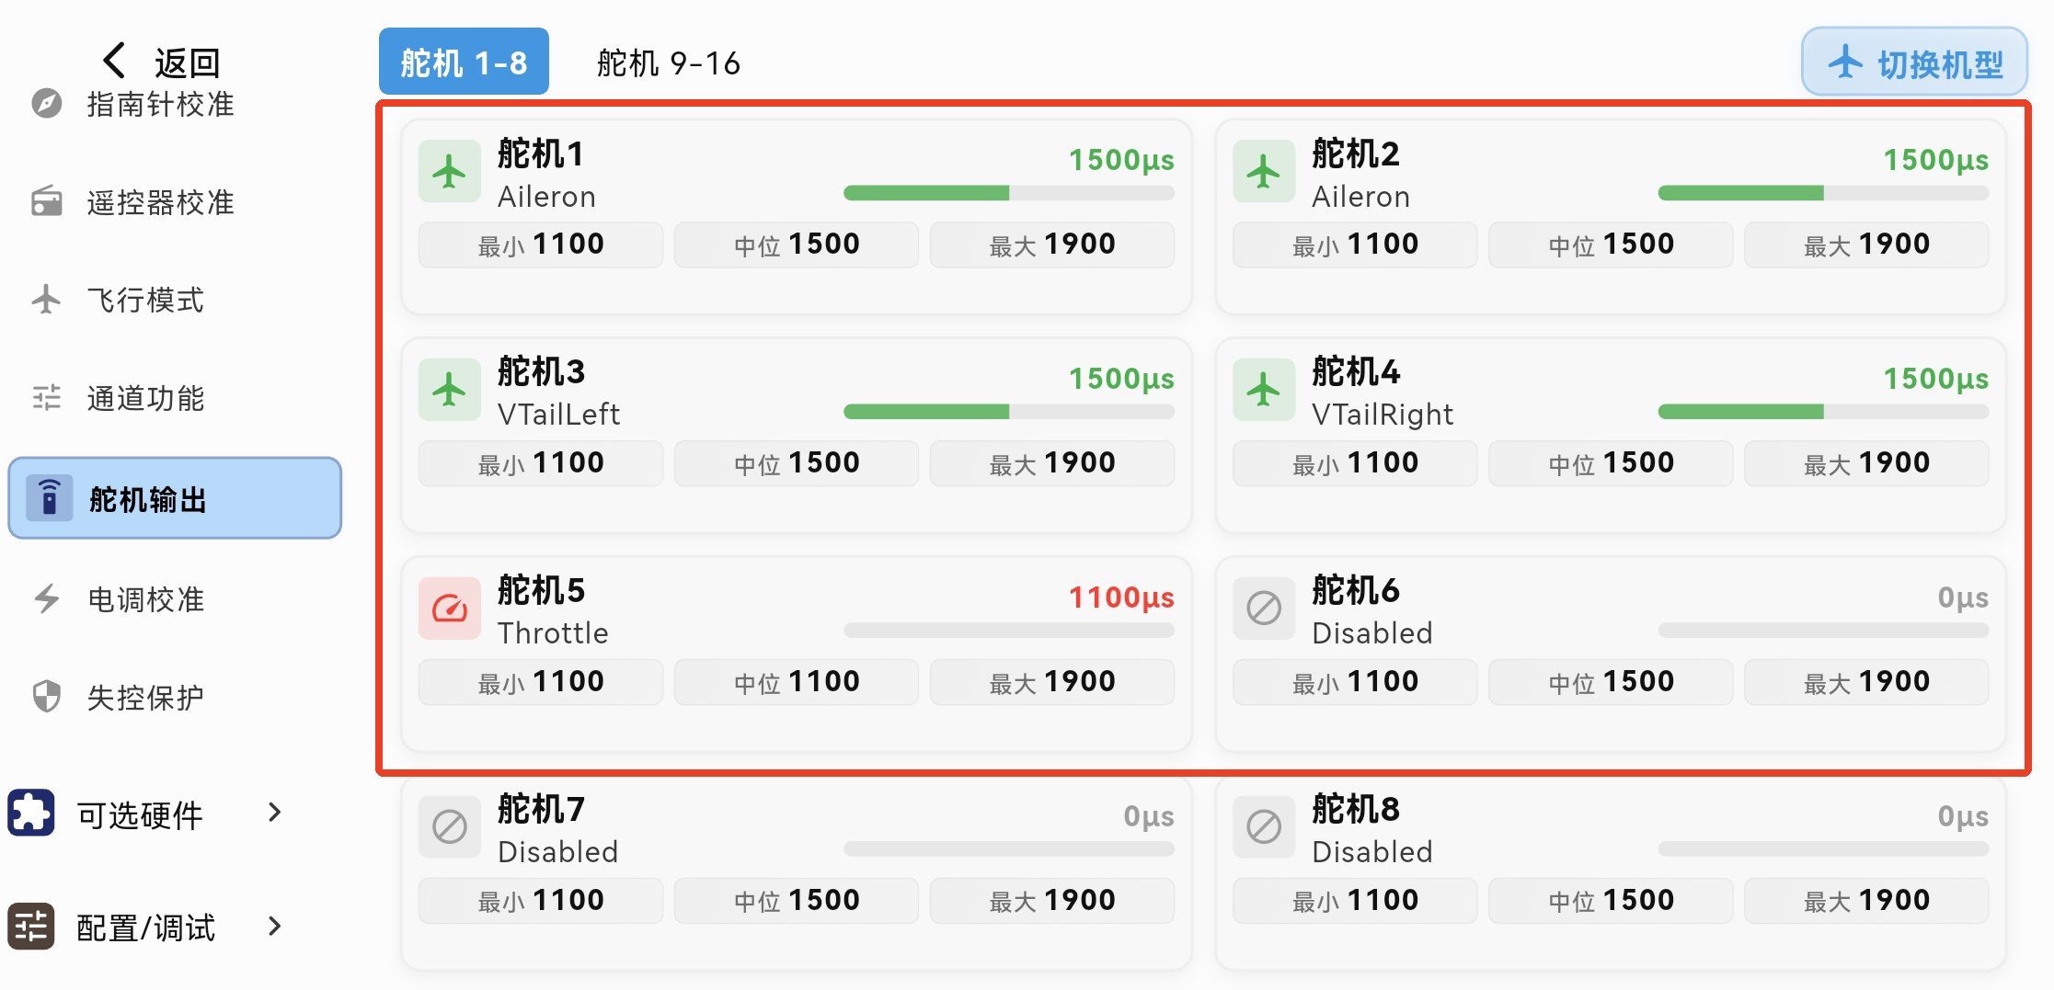
Task: Open the 飞行模式 menu item
Action: (x=145, y=300)
